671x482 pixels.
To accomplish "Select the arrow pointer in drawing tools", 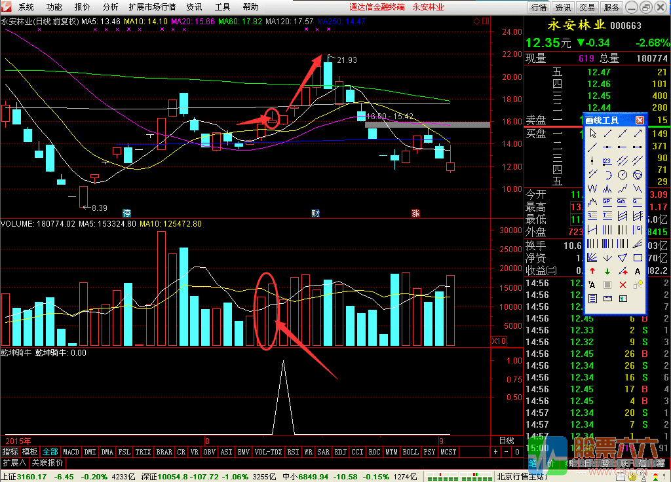I will 592,133.
